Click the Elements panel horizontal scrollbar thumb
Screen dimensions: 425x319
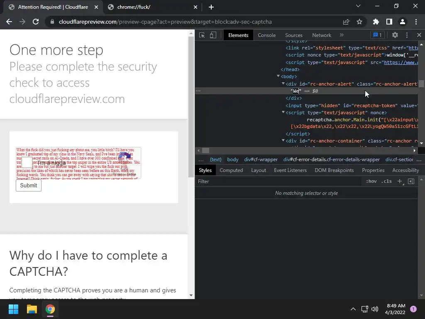[206, 150]
